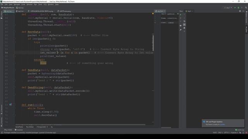Open the File menu
Viewport: 248px width, 139px height.
point(2,4)
